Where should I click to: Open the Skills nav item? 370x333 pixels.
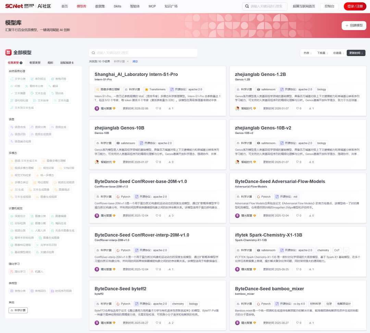click(x=118, y=6)
